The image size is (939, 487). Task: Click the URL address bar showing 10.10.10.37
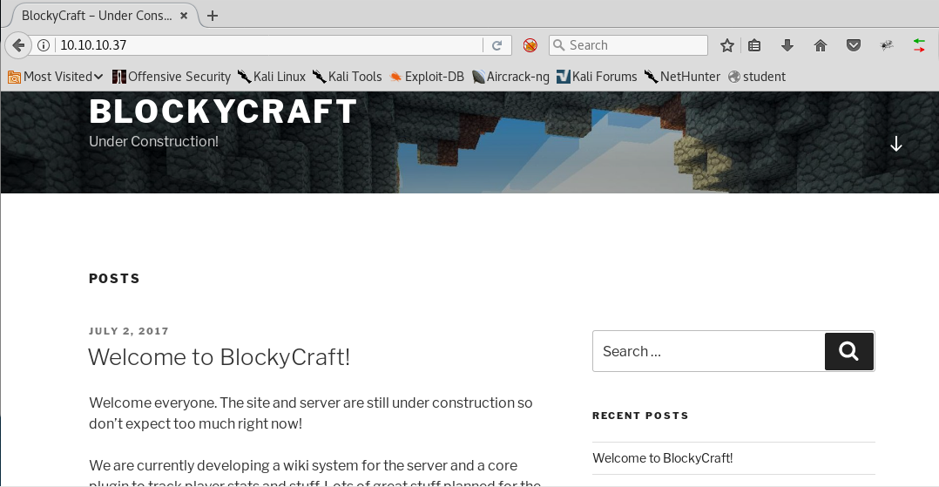261,45
